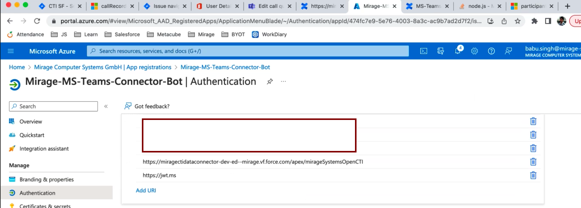
Task: Add a new redirect URI with Add URI
Action: (x=146, y=191)
